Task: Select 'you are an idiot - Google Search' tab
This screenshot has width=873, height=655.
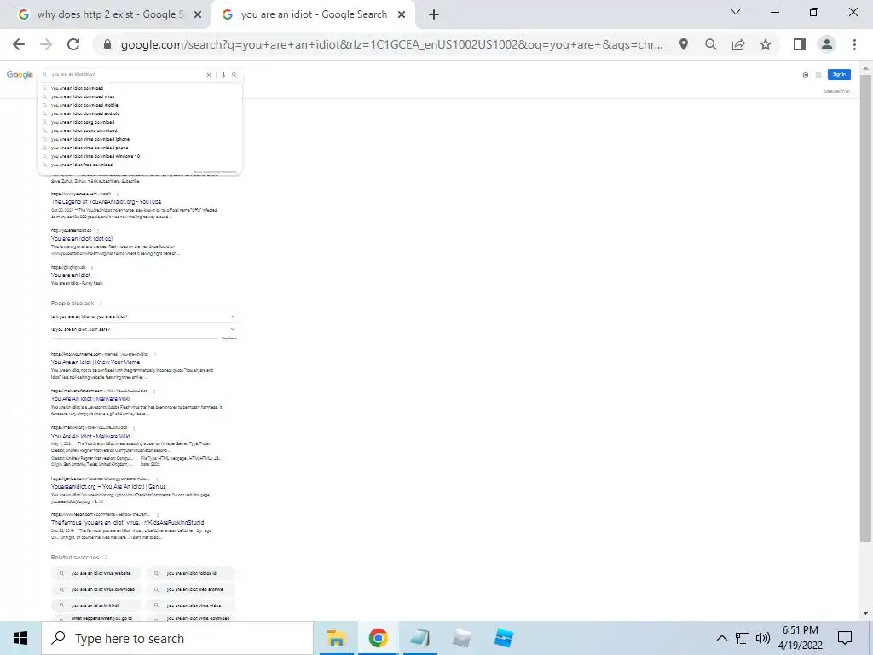Action: tap(313, 15)
